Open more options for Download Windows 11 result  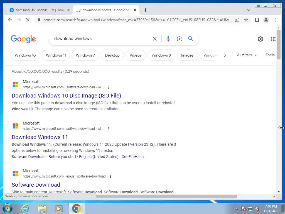click(108, 129)
